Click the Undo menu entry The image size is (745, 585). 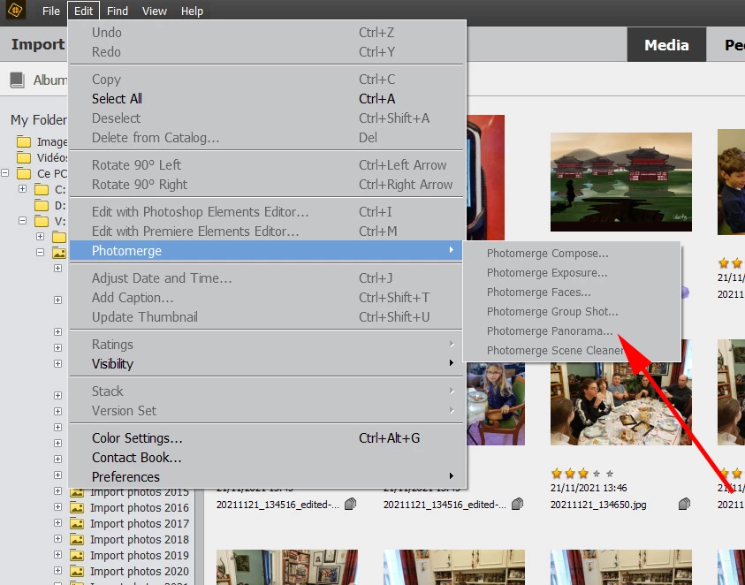coord(267,33)
